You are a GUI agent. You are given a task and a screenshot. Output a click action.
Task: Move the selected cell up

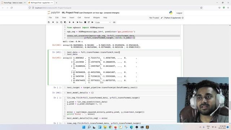(70, 22)
